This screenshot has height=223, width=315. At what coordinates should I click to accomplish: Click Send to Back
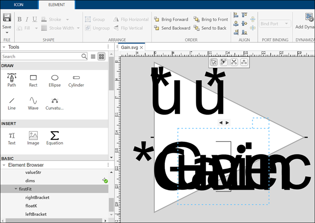pos(210,28)
